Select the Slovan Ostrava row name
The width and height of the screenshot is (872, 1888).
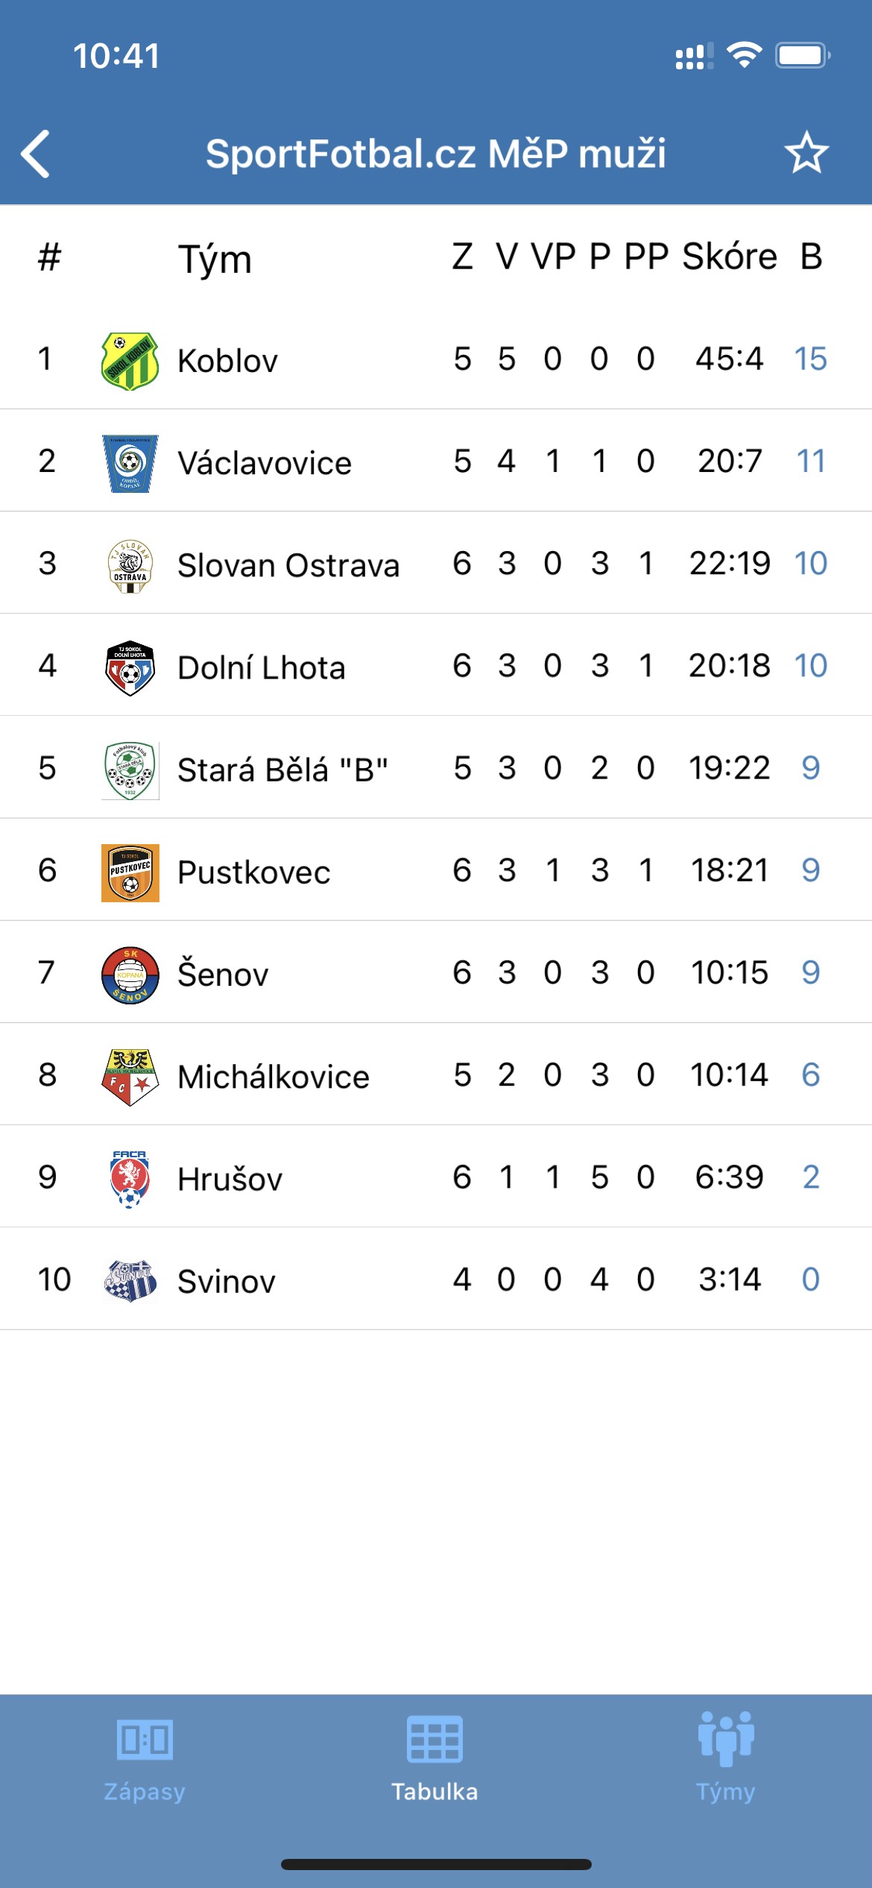288,565
